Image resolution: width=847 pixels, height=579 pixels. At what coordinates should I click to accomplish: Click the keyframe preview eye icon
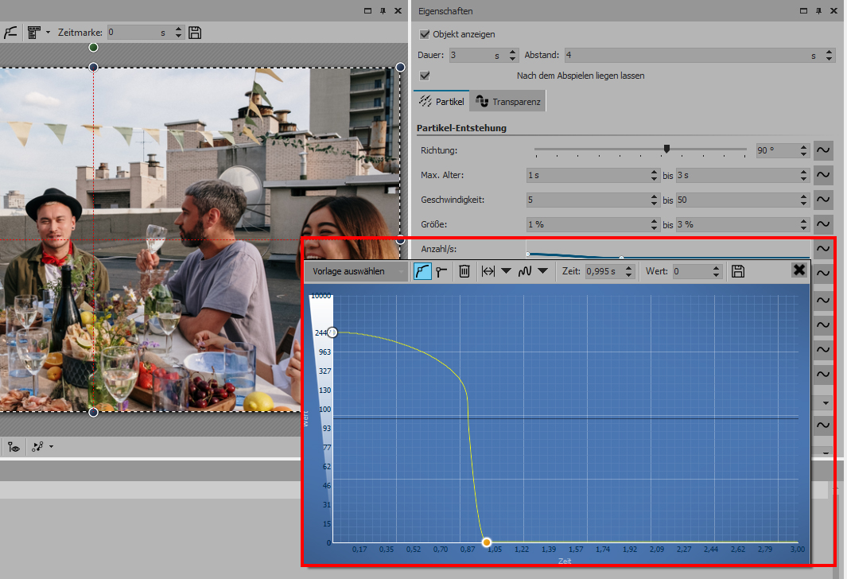click(14, 447)
